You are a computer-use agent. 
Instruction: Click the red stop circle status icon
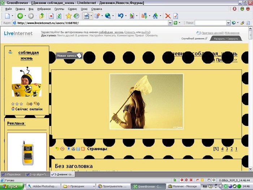pyautogui.click(x=182, y=180)
